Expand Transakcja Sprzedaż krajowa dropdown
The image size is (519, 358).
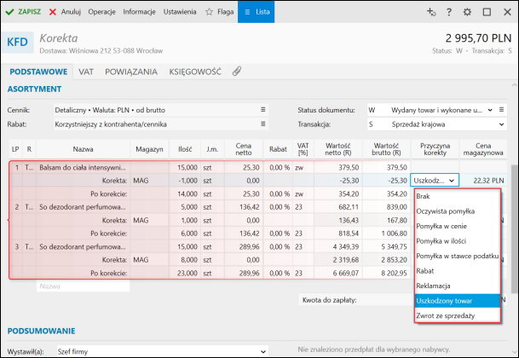coord(501,124)
